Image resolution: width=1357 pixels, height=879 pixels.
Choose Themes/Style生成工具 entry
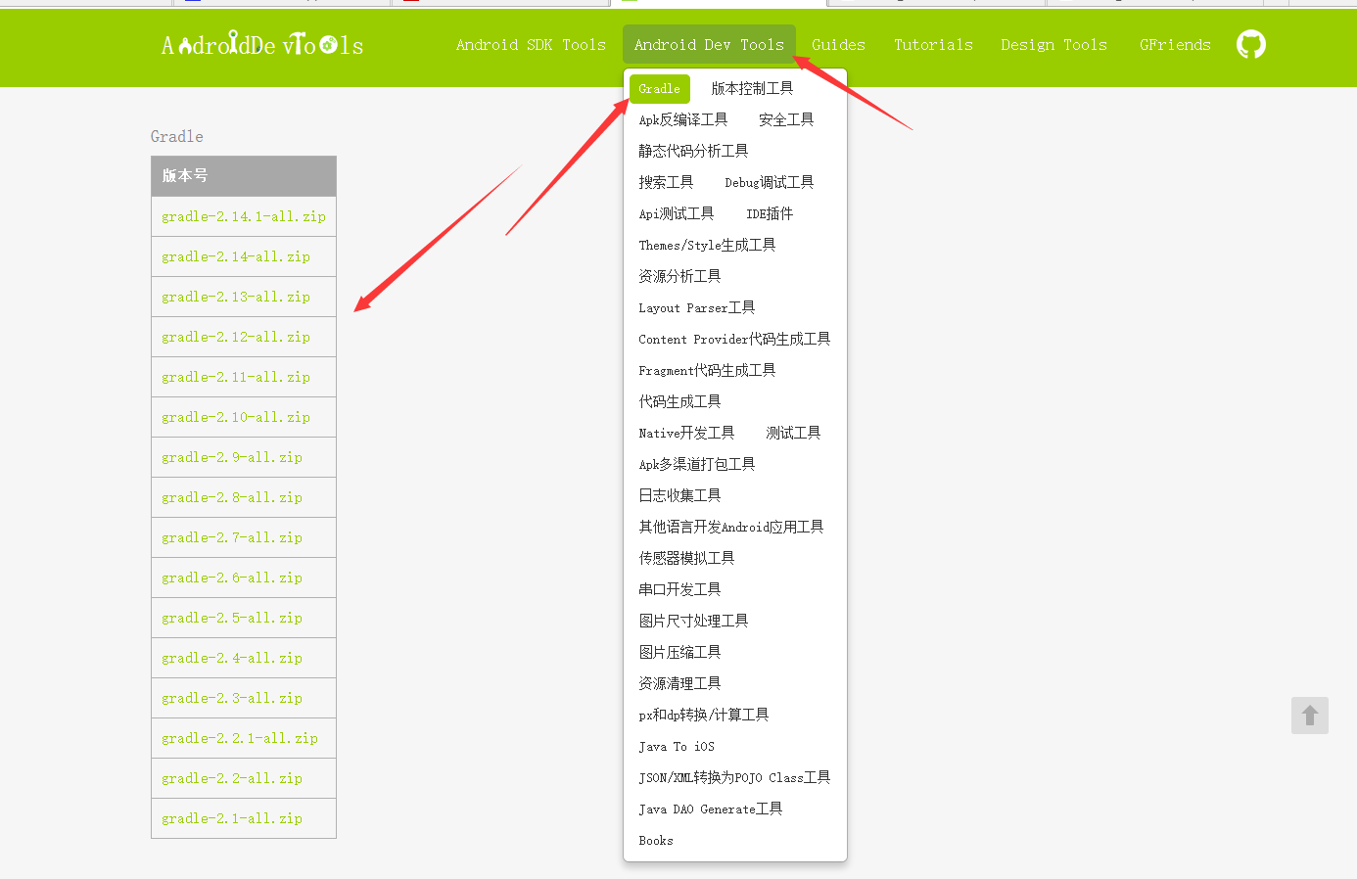pos(707,246)
